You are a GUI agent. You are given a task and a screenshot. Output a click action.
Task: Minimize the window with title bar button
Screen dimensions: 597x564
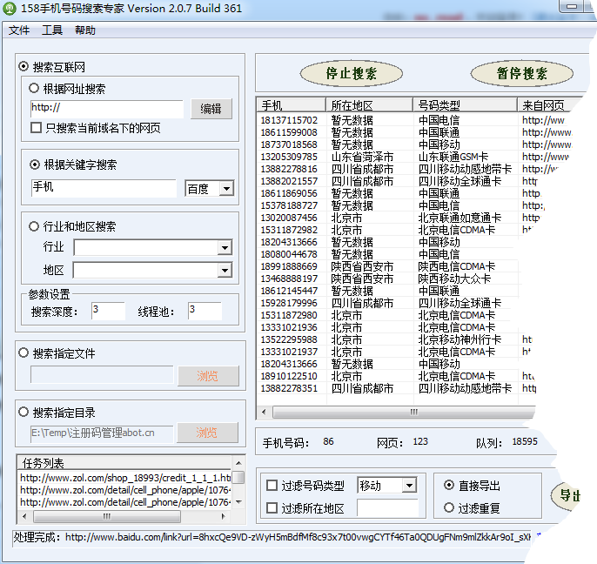[x=572, y=6]
